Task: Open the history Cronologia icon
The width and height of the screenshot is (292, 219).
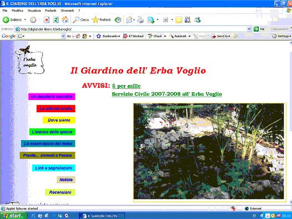Action: point(118,20)
